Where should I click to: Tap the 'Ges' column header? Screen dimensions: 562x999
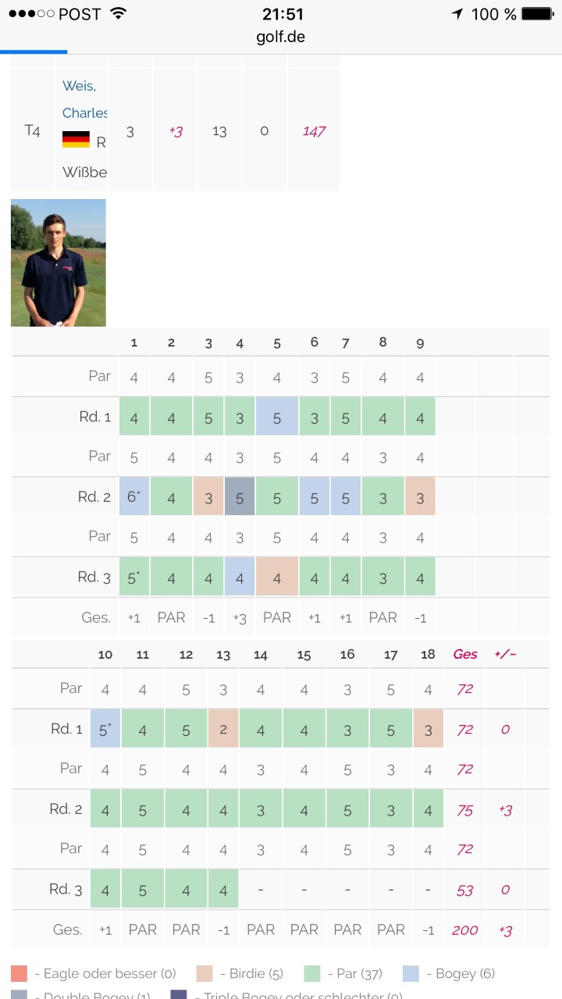pyautogui.click(x=465, y=654)
